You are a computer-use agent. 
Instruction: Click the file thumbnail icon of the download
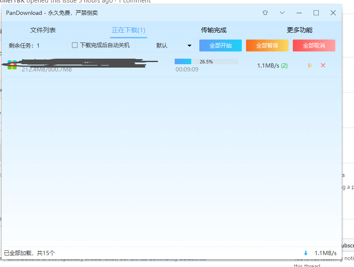coord(11,65)
